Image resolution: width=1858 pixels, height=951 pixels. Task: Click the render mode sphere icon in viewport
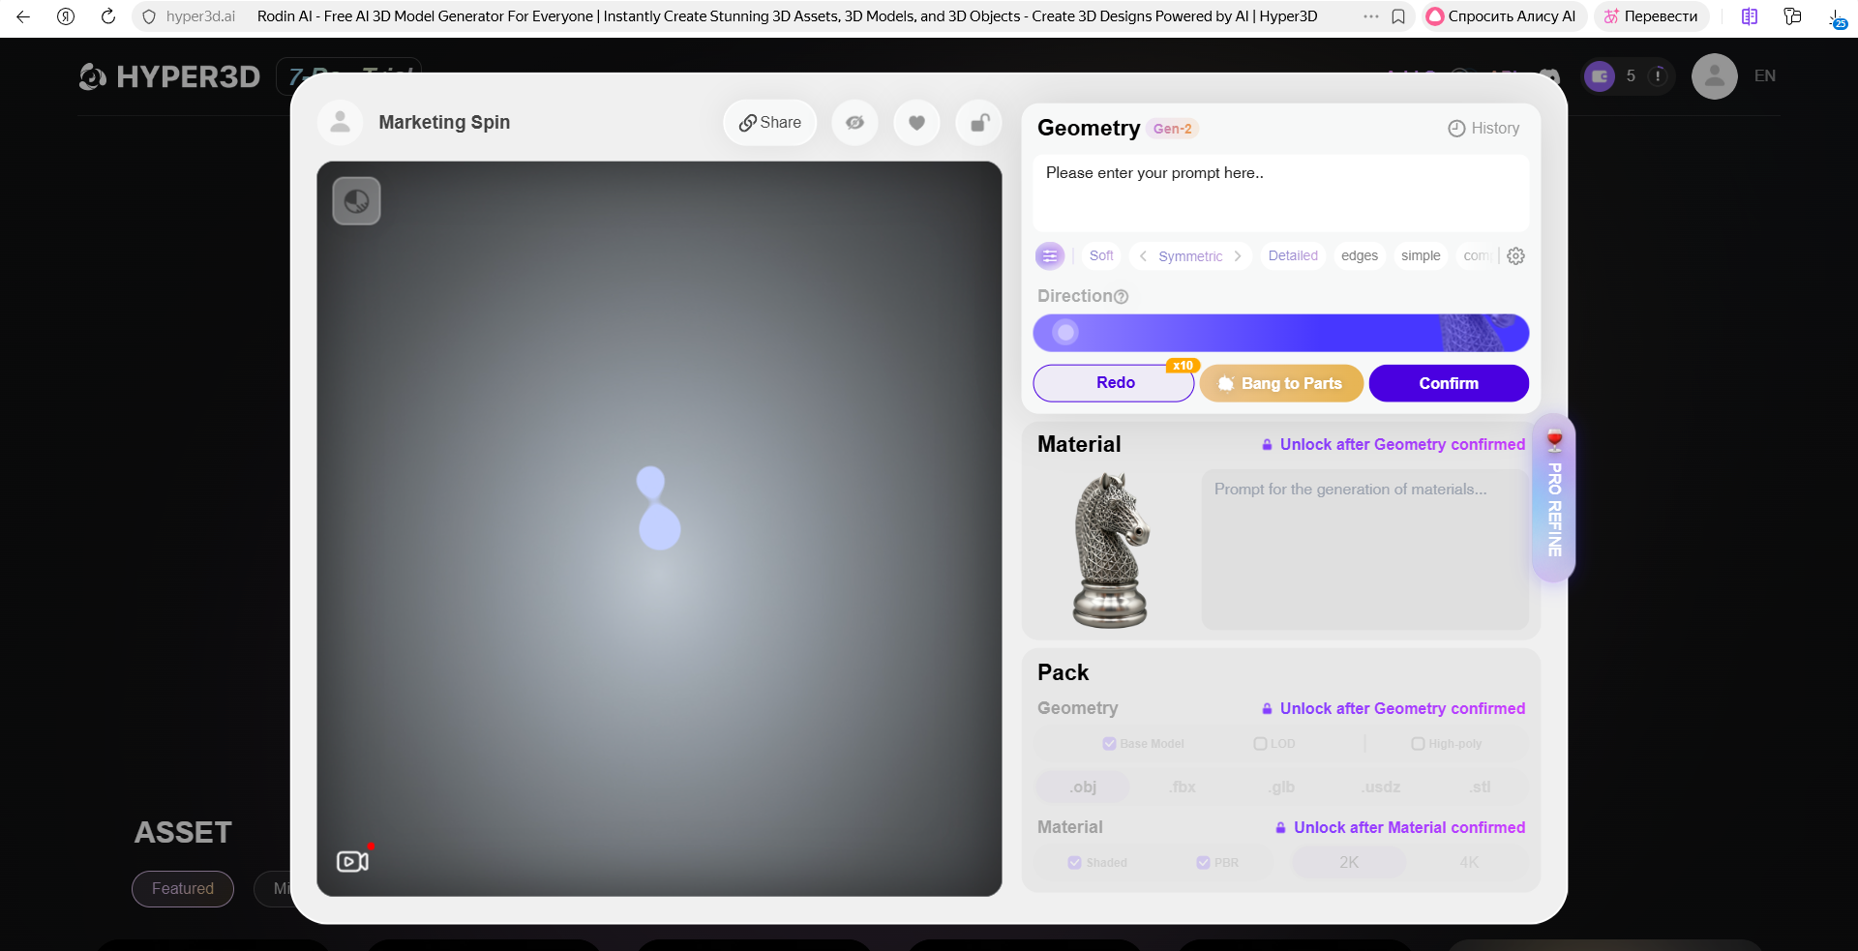tap(356, 201)
